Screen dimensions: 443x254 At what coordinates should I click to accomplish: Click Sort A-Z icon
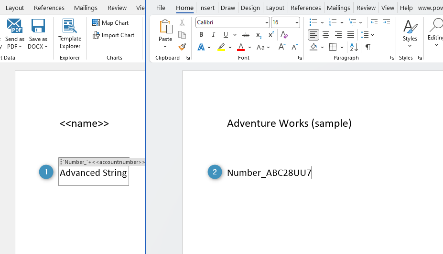[x=354, y=47]
